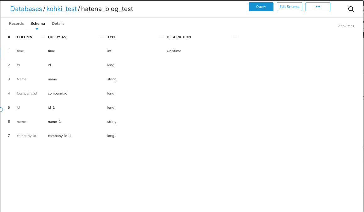Click the Unixtime description in time row

click(174, 51)
